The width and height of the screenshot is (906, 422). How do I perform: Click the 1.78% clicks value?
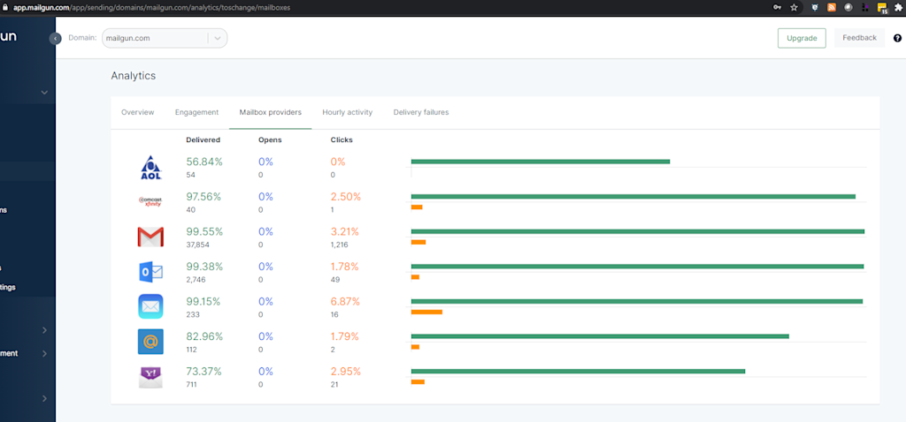coord(345,267)
